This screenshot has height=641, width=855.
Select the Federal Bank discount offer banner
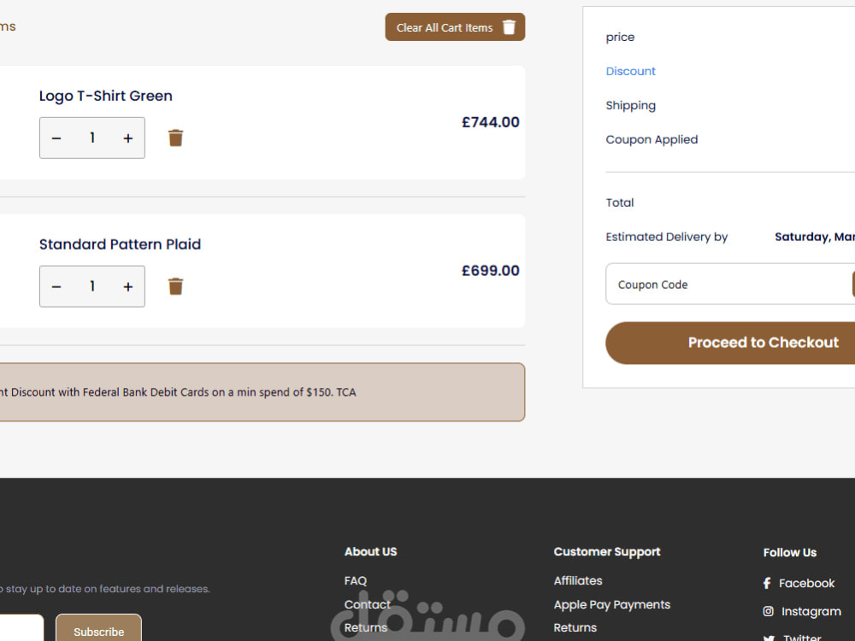pyautogui.click(x=262, y=392)
